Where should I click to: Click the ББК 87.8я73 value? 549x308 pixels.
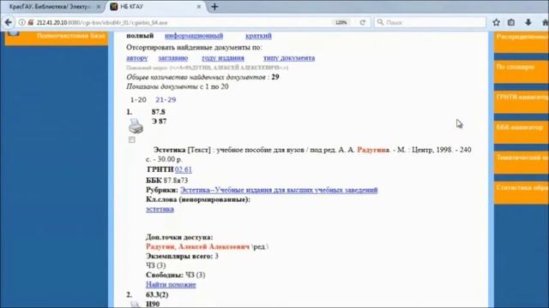point(176,181)
